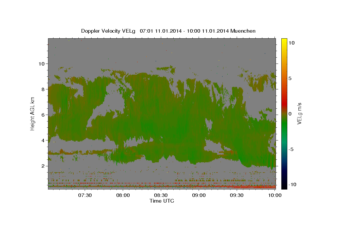Screen dimensions: 341x227
Task: Click the plot title "Doppler Velocity VELg"
Action: (108, 31)
